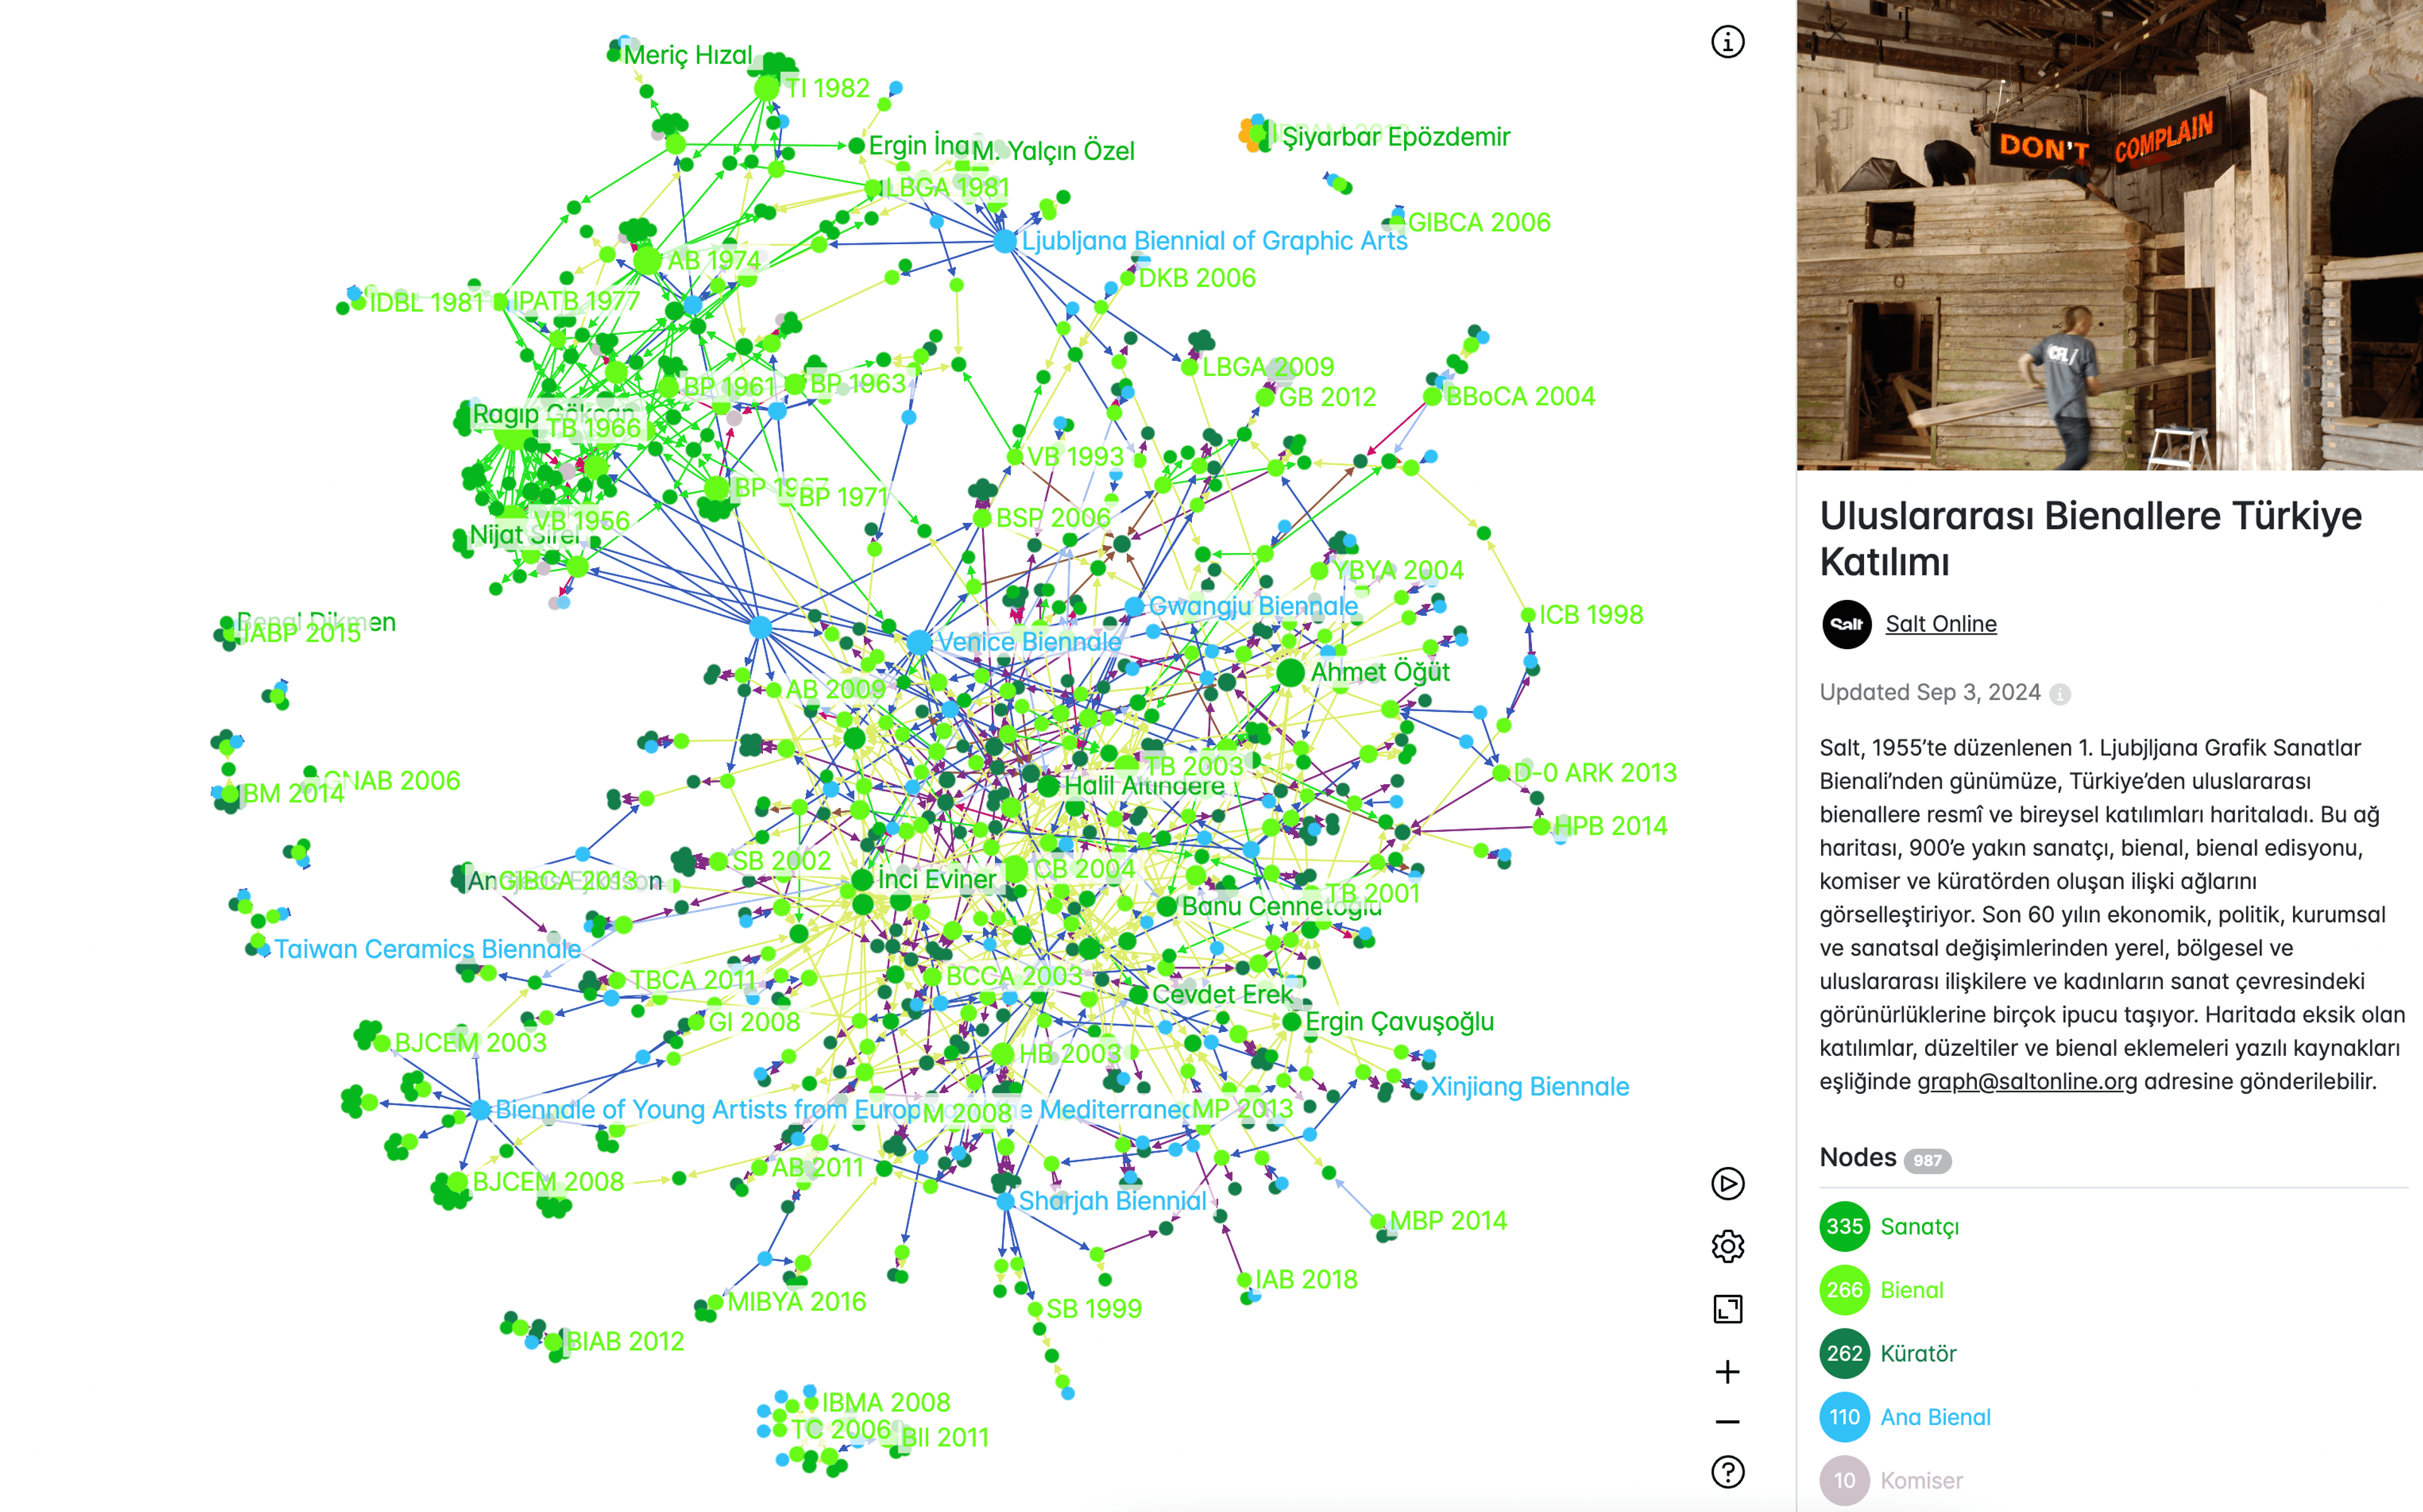Toggle the Bienal node type filter
The width and height of the screenshot is (2423, 1512).
1911,1290
